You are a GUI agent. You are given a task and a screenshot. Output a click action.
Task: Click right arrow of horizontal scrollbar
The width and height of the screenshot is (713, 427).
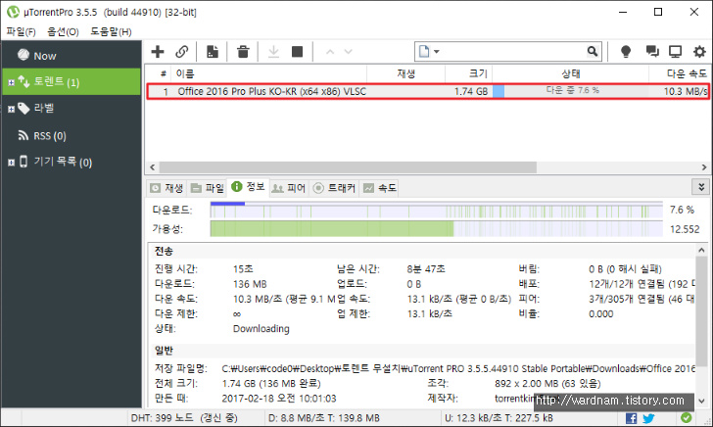[704, 167]
